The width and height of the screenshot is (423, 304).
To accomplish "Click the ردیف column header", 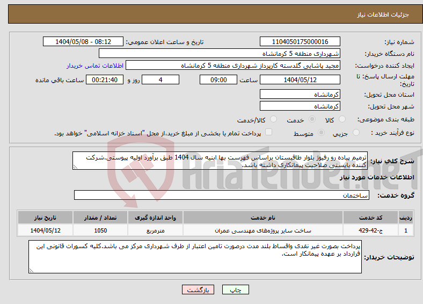I will (406, 218).
